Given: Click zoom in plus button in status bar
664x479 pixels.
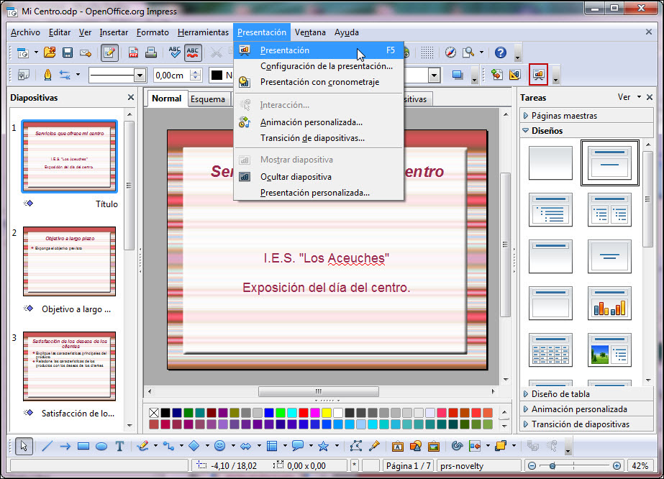Looking at the screenshot, I should click(x=617, y=466).
